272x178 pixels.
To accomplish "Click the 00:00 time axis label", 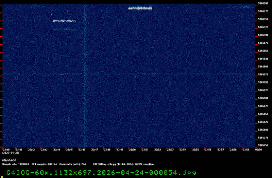I will coord(258,150).
